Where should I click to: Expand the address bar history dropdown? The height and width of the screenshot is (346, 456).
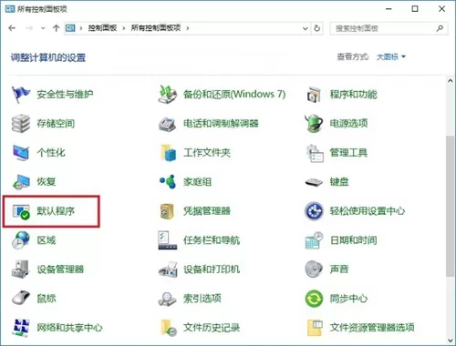point(306,28)
